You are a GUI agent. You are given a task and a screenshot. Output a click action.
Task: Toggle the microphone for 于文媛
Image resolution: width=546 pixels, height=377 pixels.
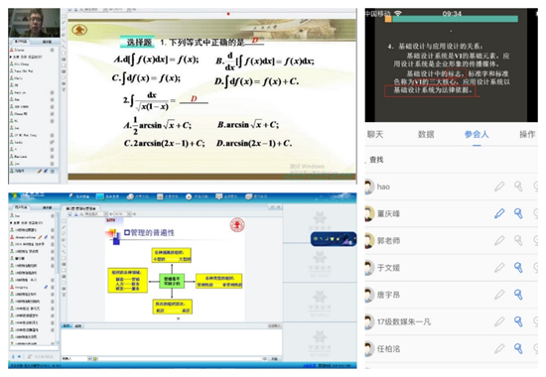tap(518, 267)
